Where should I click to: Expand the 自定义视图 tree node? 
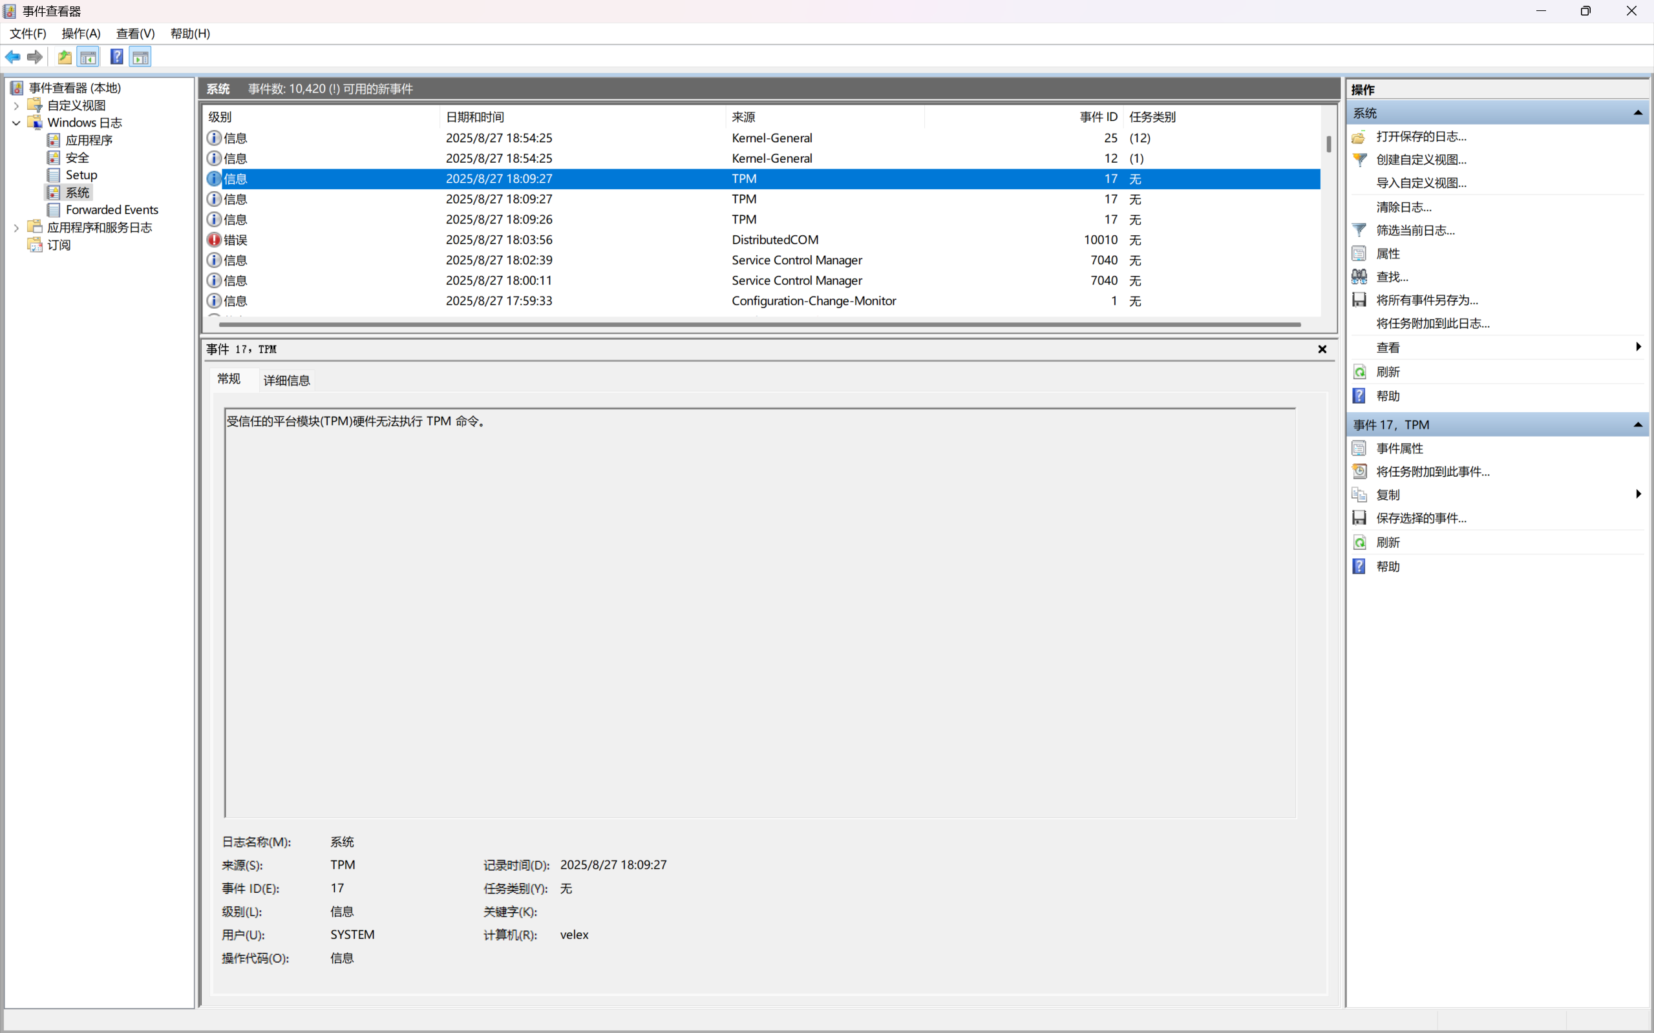click(x=16, y=106)
